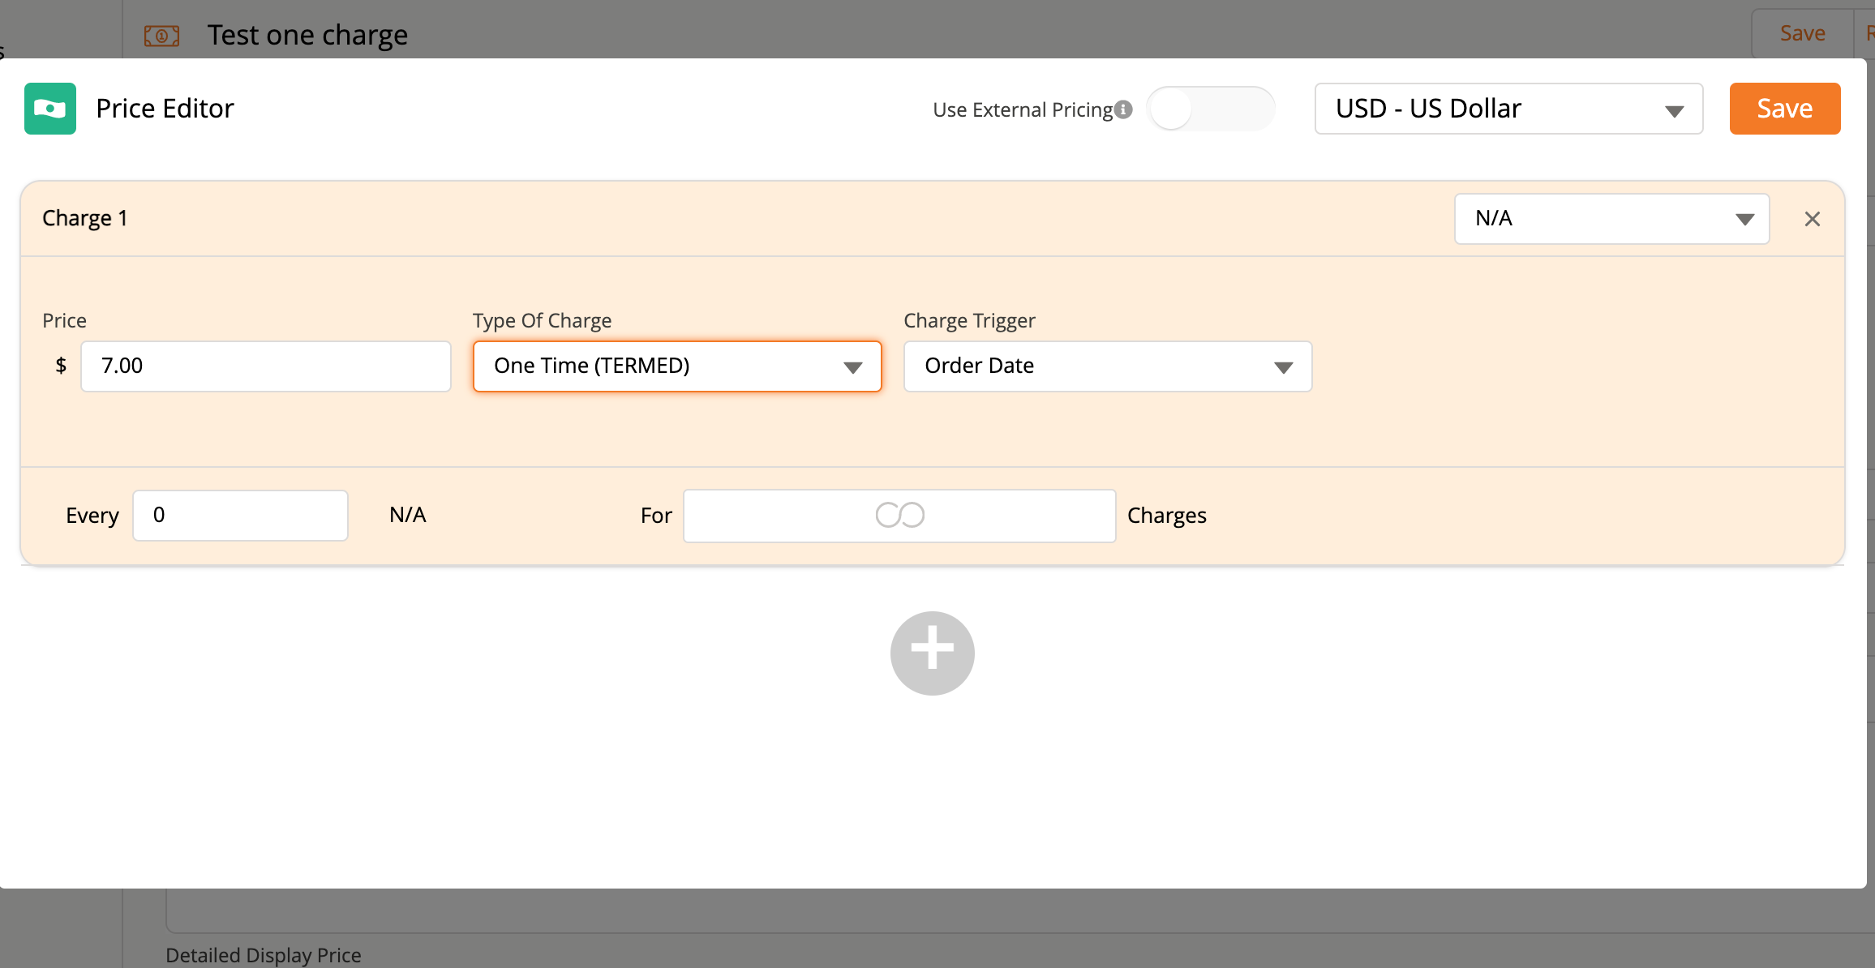1875x968 pixels.
Task: Click into the Price input showing 7.00
Action: coord(265,366)
